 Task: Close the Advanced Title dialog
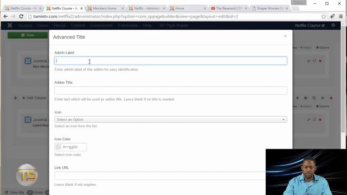point(285,36)
